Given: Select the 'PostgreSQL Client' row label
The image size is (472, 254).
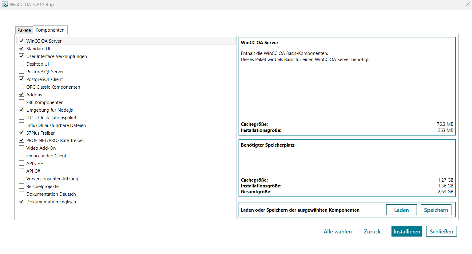Looking at the screenshot, I should click(x=45, y=79).
